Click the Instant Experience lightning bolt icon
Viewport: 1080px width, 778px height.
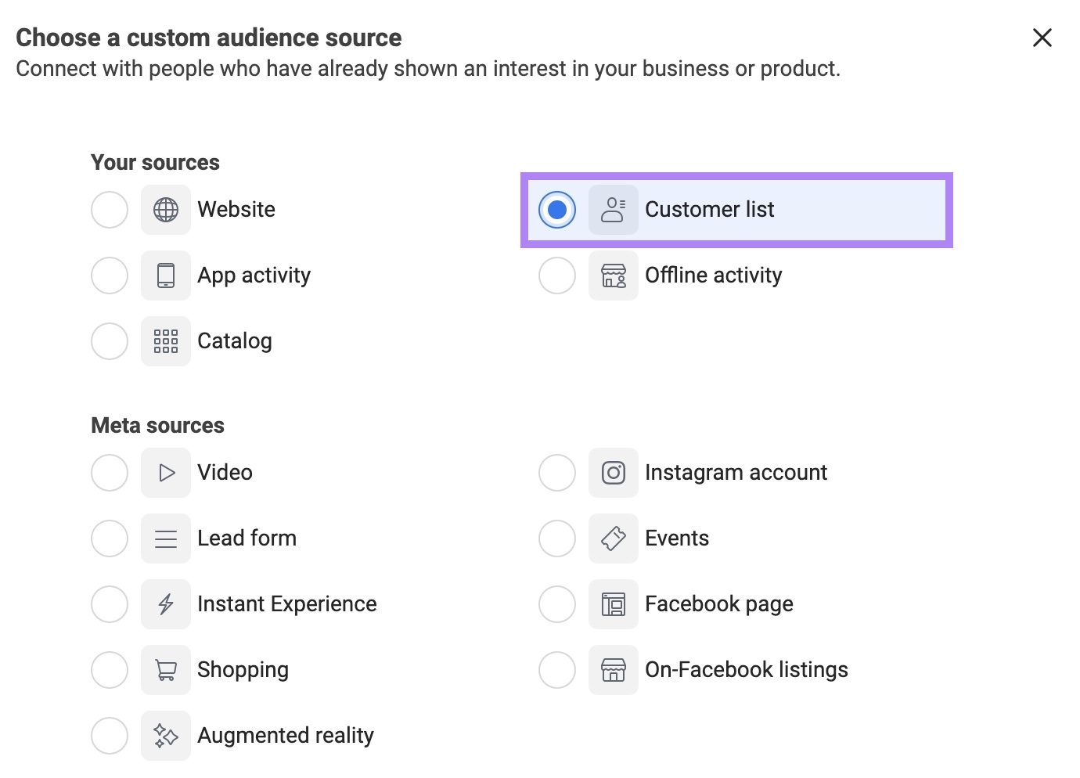[x=165, y=603]
